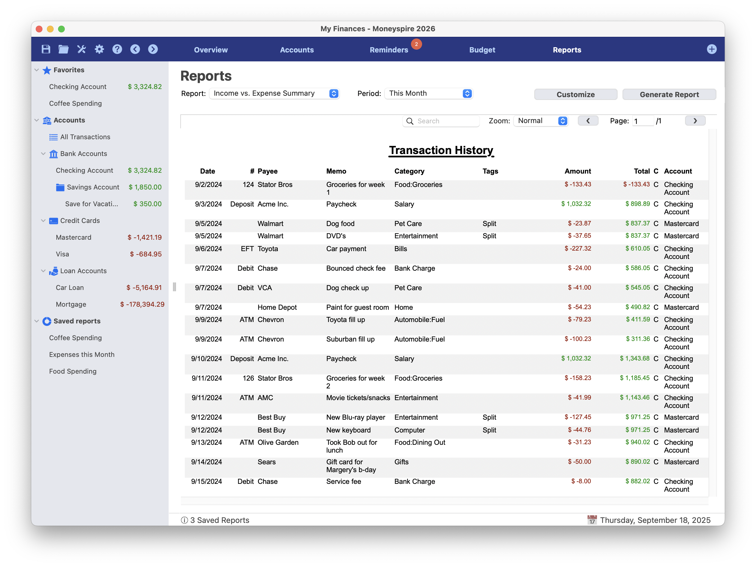Collapse the Favorites section
Viewport: 756px width, 567px height.
[x=37, y=70]
